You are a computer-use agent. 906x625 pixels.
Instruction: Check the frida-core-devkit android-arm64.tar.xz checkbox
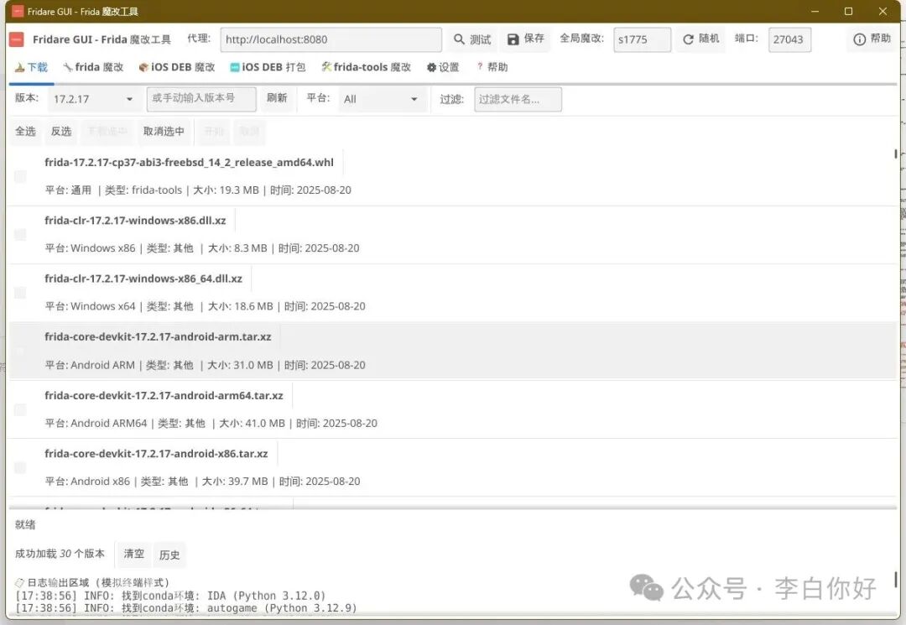coord(20,409)
